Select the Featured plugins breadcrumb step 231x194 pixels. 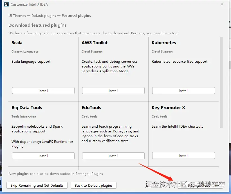[76, 15]
